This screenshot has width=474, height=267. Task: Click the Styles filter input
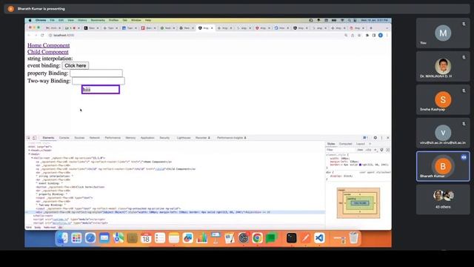pyautogui.click(x=341, y=150)
